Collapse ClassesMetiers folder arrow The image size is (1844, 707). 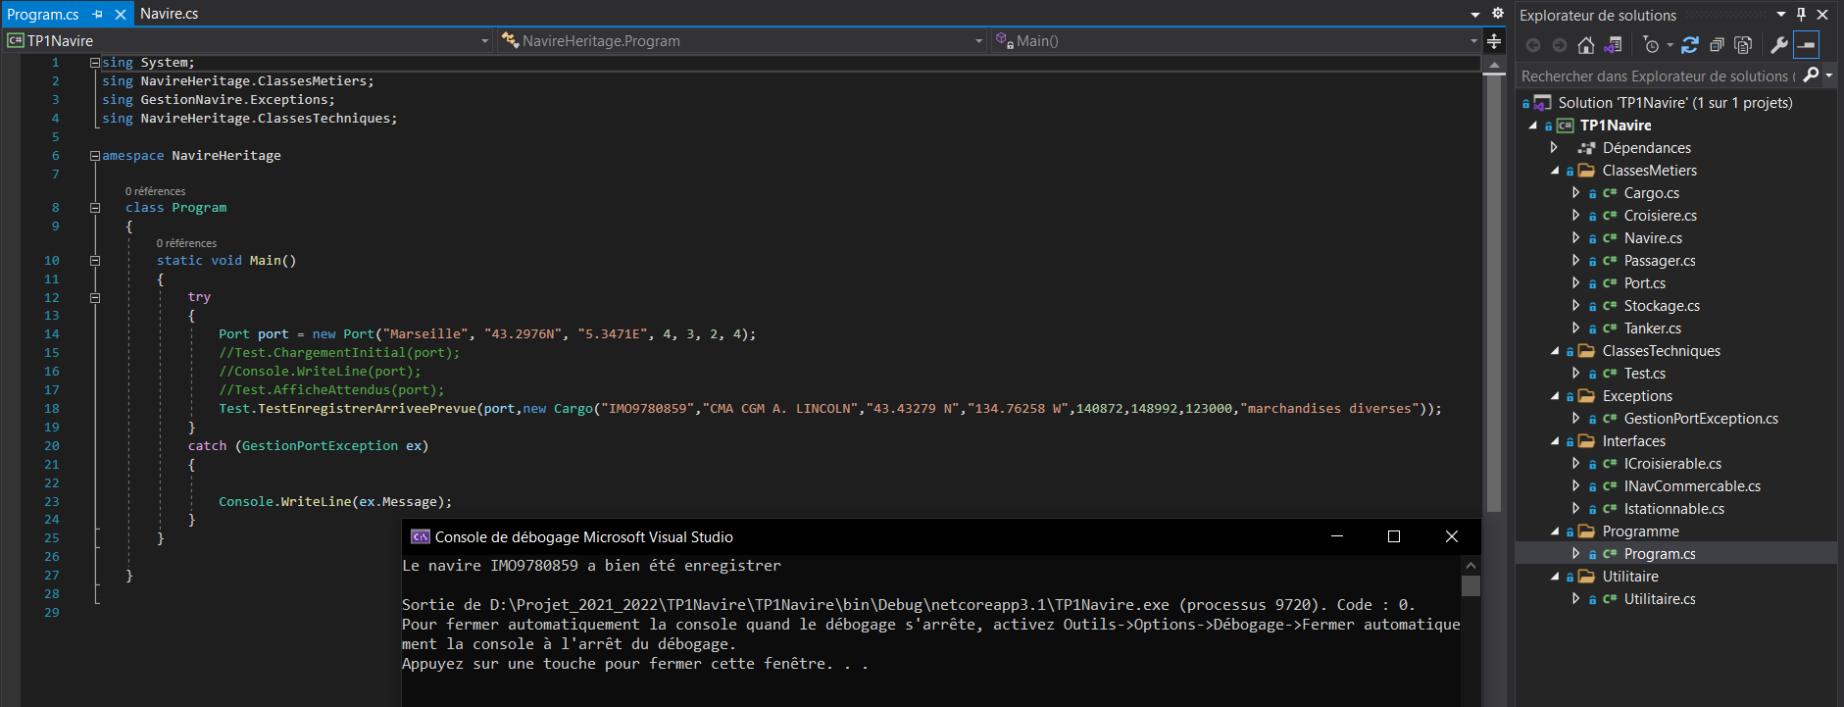1555,171
